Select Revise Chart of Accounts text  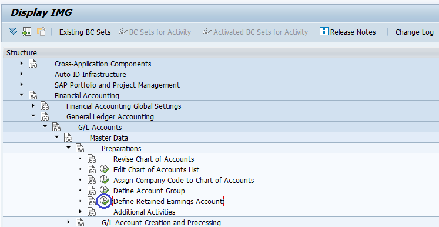[x=154, y=159]
